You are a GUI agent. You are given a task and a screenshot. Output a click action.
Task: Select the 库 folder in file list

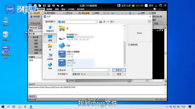click(x=64, y=28)
